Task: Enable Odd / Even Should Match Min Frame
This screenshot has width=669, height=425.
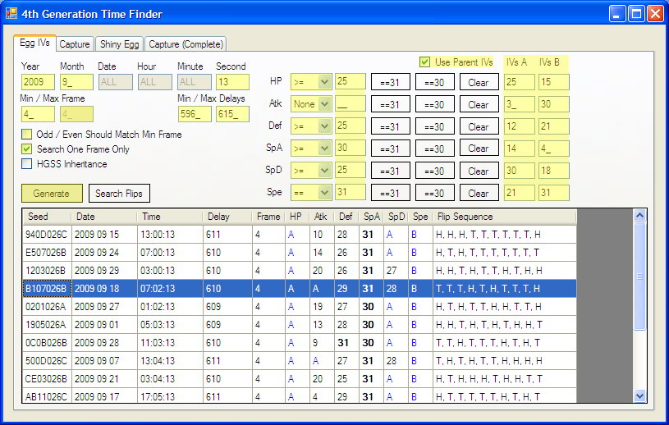Action: (x=27, y=134)
